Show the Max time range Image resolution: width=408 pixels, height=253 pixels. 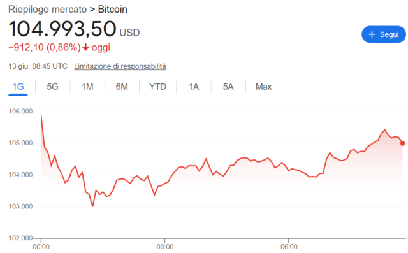pyautogui.click(x=263, y=87)
